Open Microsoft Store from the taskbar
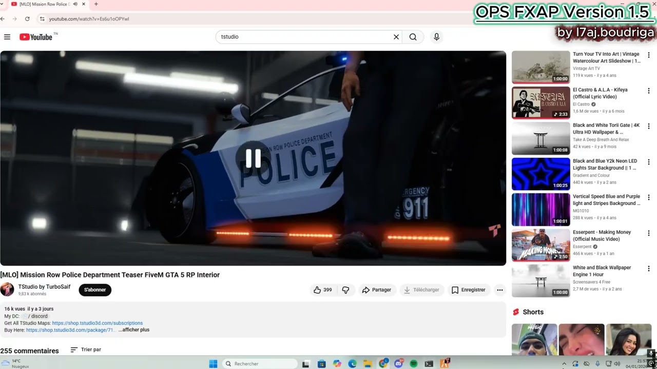The image size is (657, 369). 321,364
